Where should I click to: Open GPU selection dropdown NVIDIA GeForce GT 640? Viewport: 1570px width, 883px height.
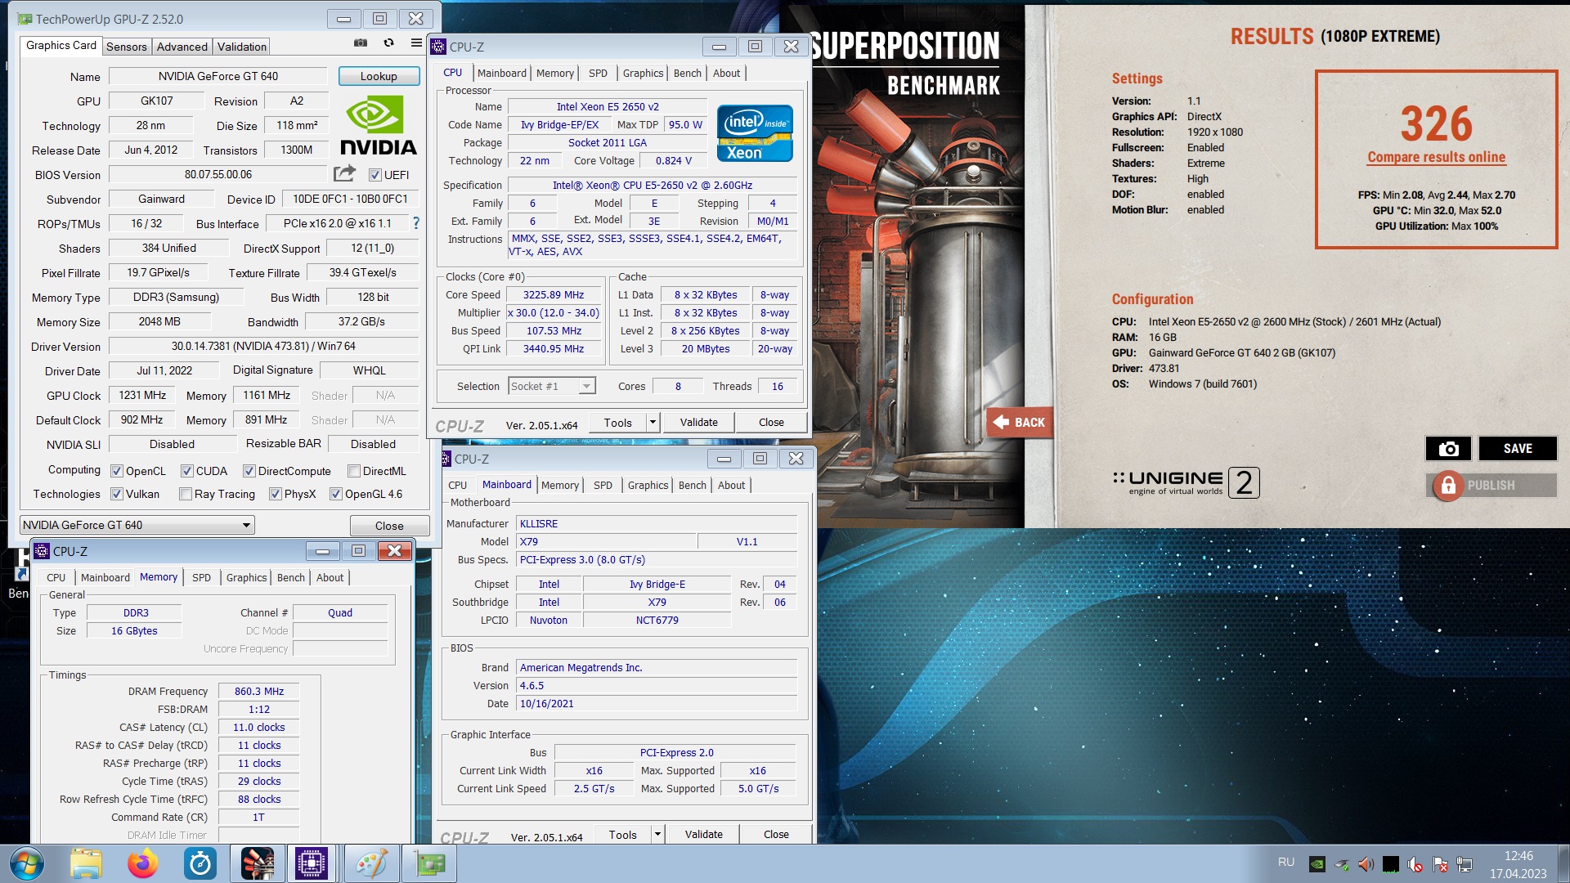[x=137, y=525]
